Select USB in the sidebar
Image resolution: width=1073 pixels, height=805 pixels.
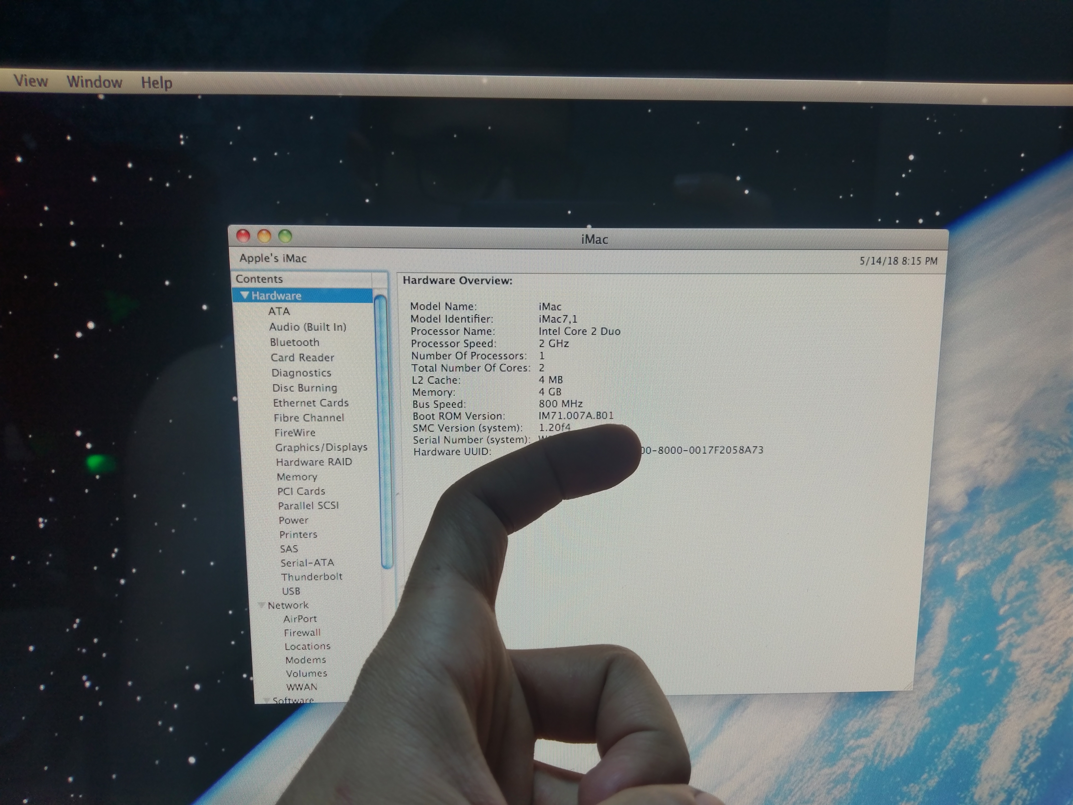(x=291, y=591)
